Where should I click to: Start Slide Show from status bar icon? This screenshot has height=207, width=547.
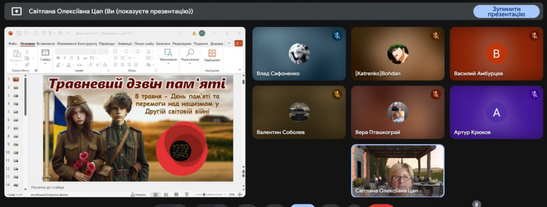(187, 195)
